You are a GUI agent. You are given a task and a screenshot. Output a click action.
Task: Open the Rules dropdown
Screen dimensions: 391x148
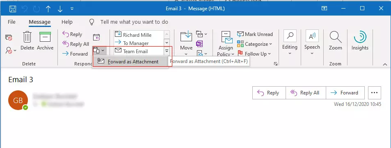pyautogui.click(x=201, y=34)
